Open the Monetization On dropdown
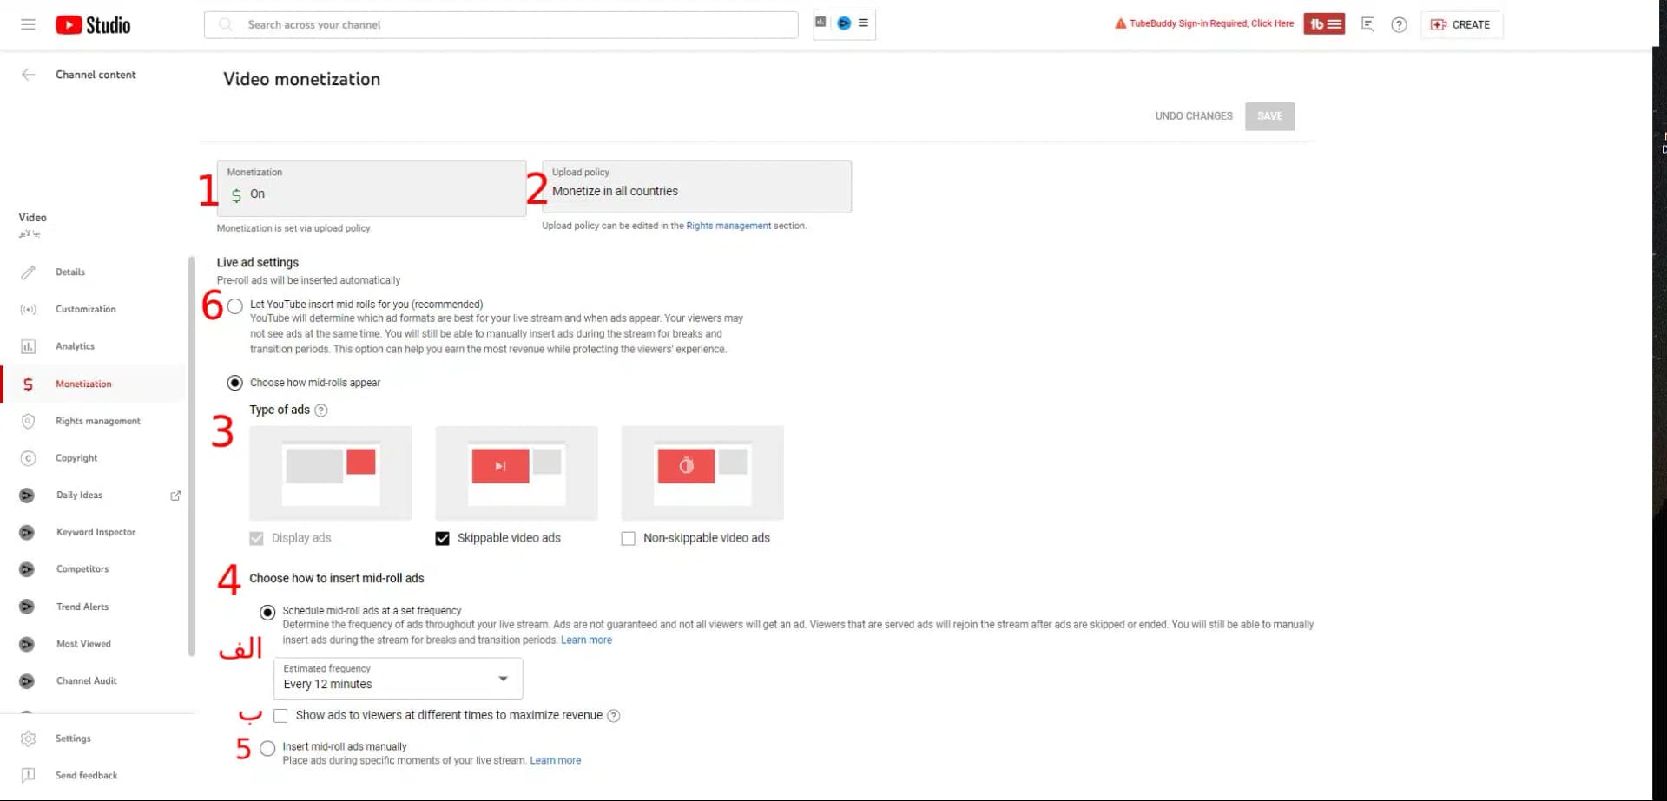The image size is (1667, 801). point(372,188)
